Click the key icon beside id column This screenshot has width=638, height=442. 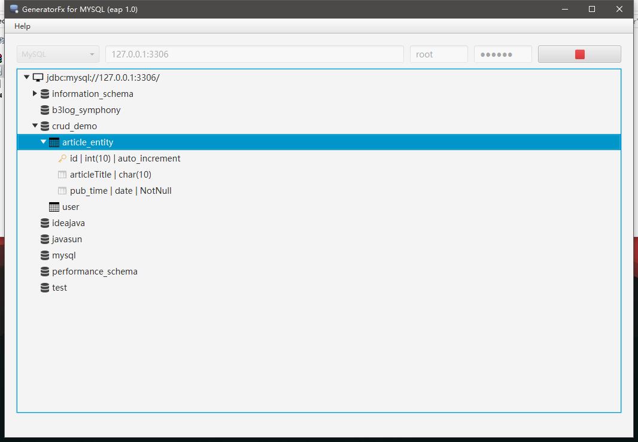coord(62,158)
